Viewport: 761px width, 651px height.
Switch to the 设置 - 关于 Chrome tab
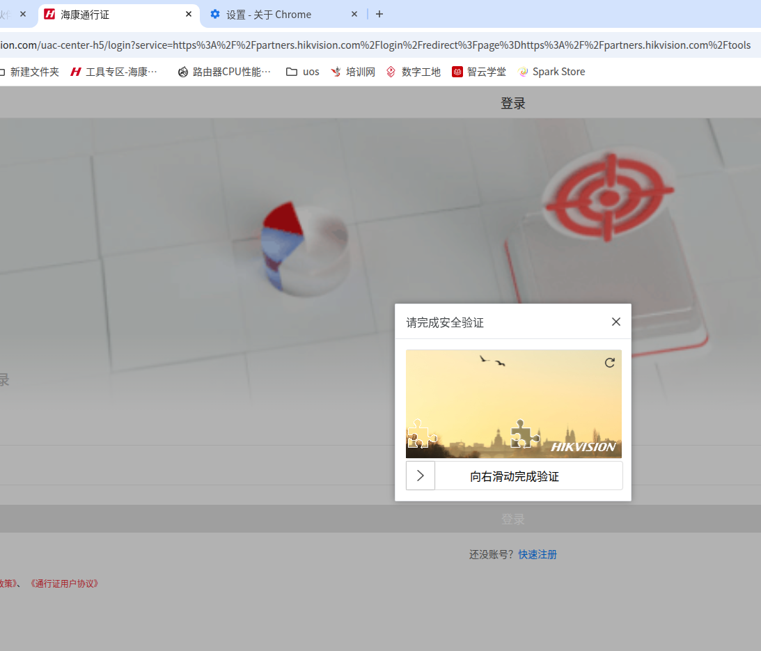point(284,15)
